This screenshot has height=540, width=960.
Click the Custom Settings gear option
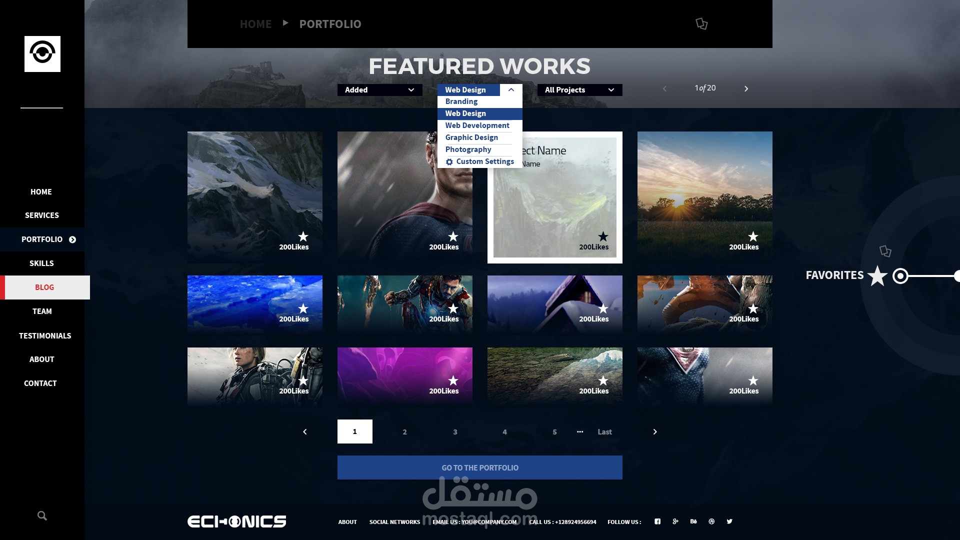click(479, 161)
